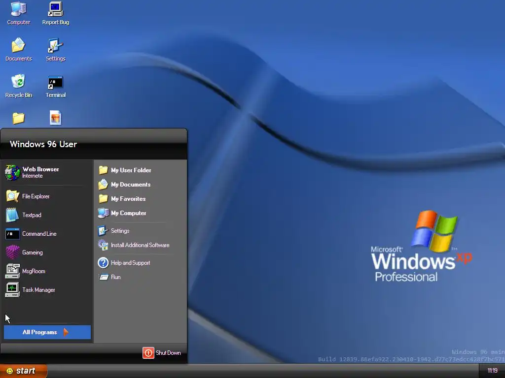Click the Settings checklist icon in Start menu

(103, 231)
